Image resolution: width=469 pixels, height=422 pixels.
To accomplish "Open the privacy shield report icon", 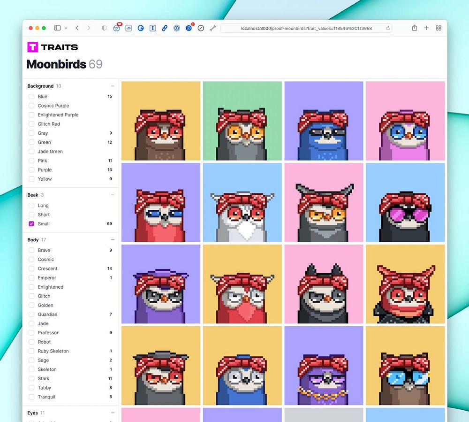I will click(104, 28).
